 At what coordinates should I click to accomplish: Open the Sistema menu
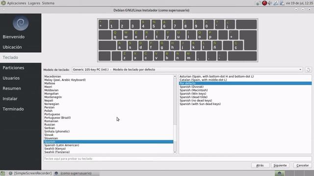[x=48, y=3]
